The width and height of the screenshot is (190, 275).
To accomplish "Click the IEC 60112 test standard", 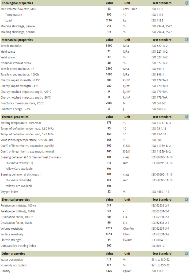I will [157, 246].
